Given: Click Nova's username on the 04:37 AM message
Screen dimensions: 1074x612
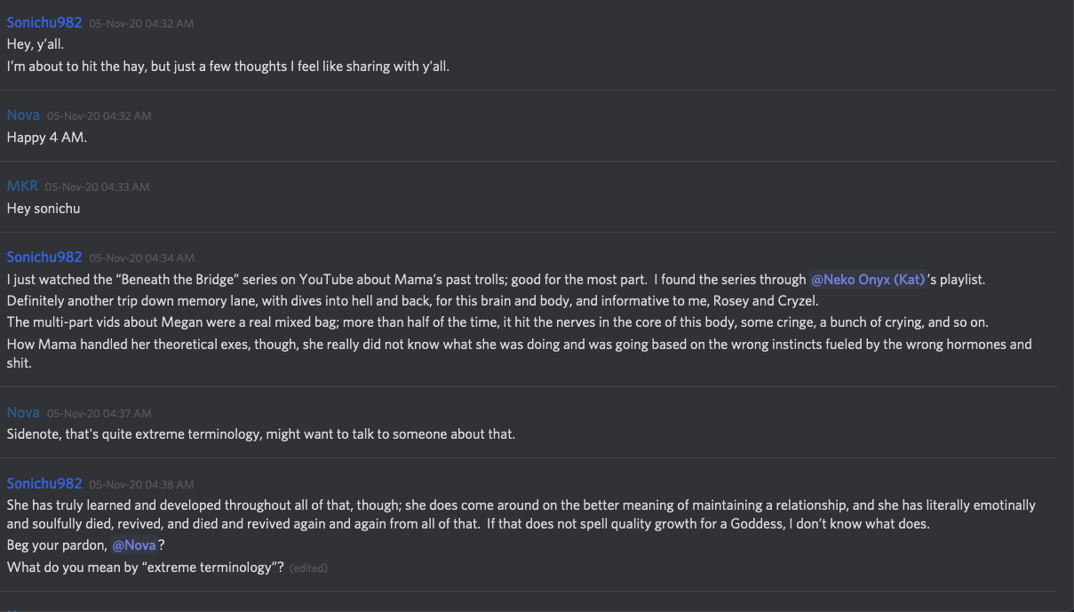Looking at the screenshot, I should (23, 413).
